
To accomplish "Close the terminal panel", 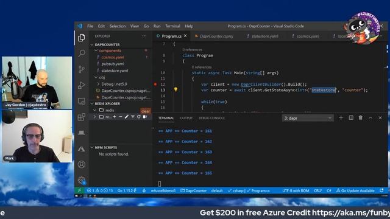I will point(380,118).
